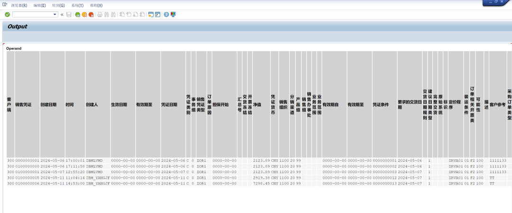Click the 有效期自 column header
The image size is (512, 213).
coord(334,104)
